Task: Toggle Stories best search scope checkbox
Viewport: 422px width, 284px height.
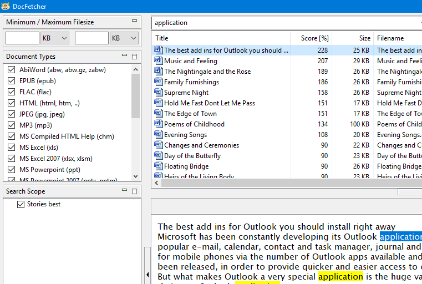Action: (x=21, y=204)
